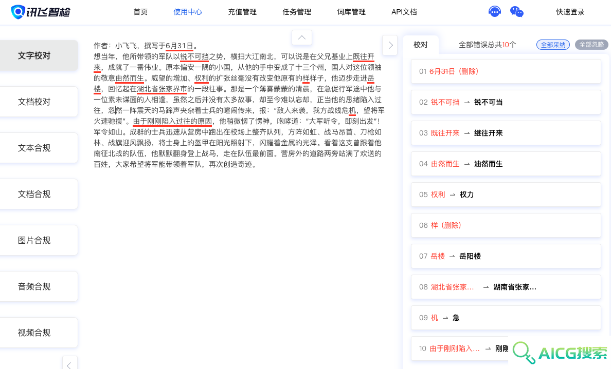Open 任务管理 navigation item
Viewport: 611px width, 369px height.
[x=297, y=12]
